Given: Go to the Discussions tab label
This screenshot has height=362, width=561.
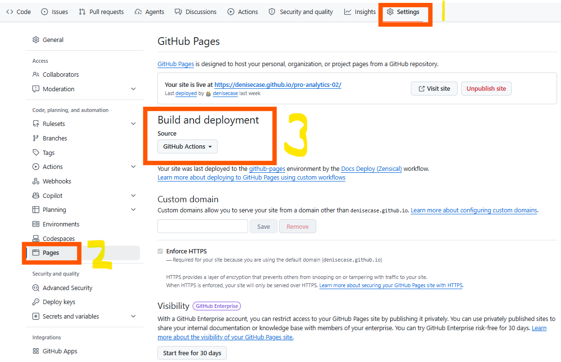Looking at the screenshot, I should pyautogui.click(x=201, y=12).
